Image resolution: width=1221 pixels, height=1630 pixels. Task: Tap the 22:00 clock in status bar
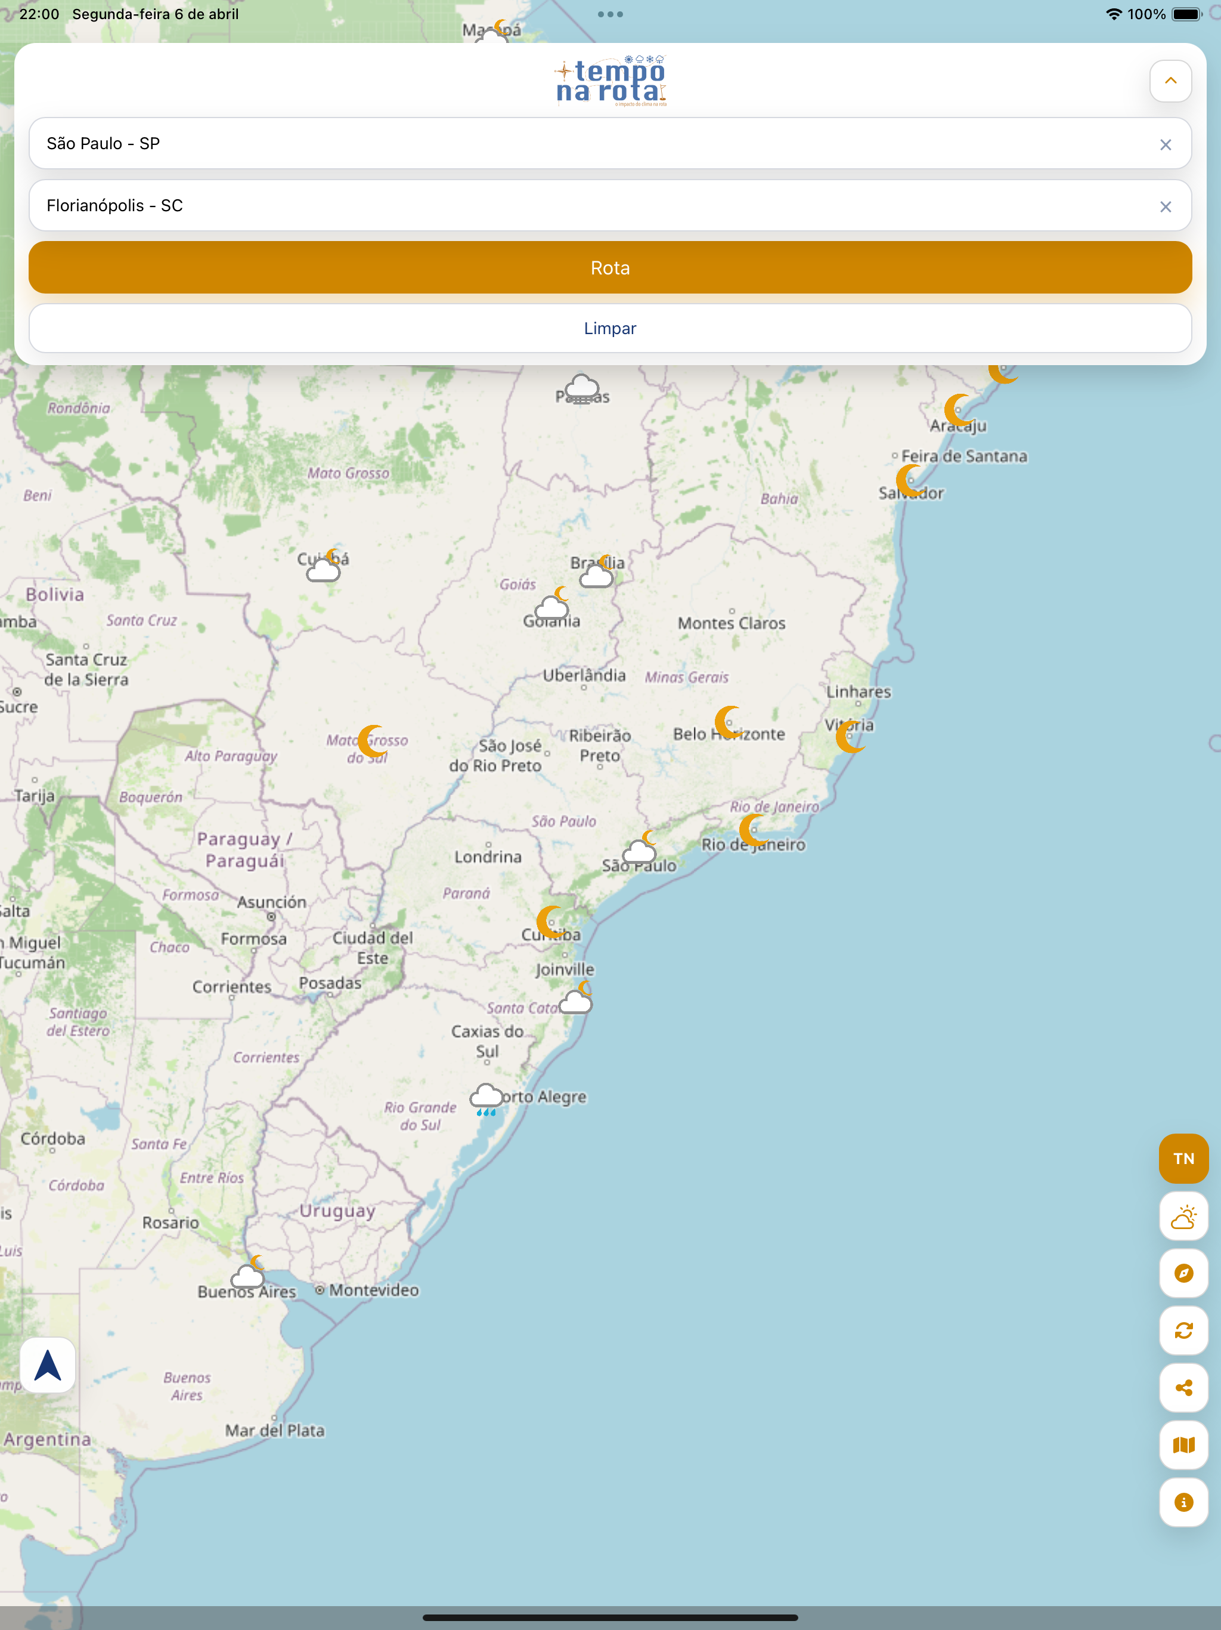pyautogui.click(x=39, y=14)
